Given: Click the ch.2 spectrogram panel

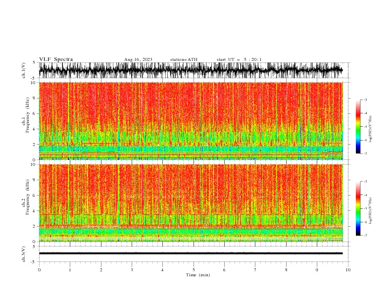Looking at the screenshot, I should (x=191, y=203).
